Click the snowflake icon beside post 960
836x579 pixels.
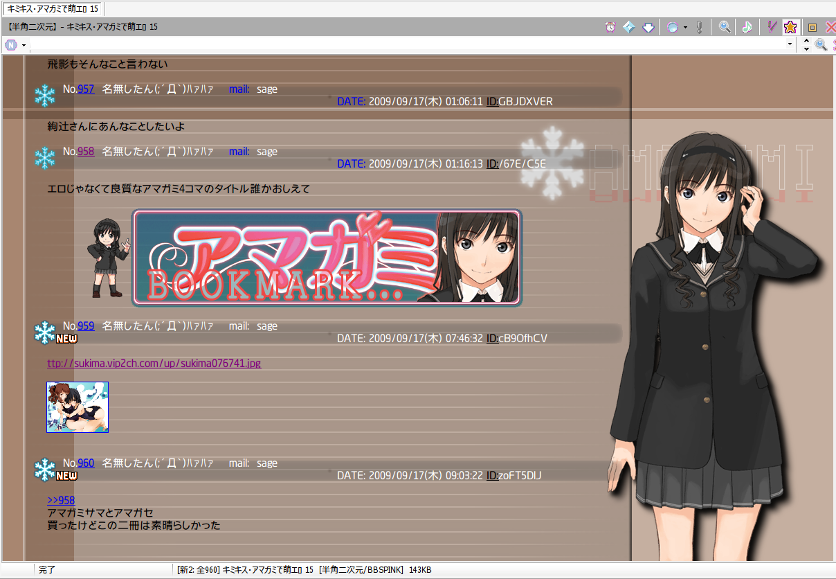(45, 469)
